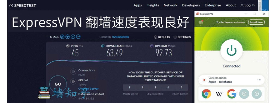Start test with GO button
The height and width of the screenshot is (103, 279).
58,84
